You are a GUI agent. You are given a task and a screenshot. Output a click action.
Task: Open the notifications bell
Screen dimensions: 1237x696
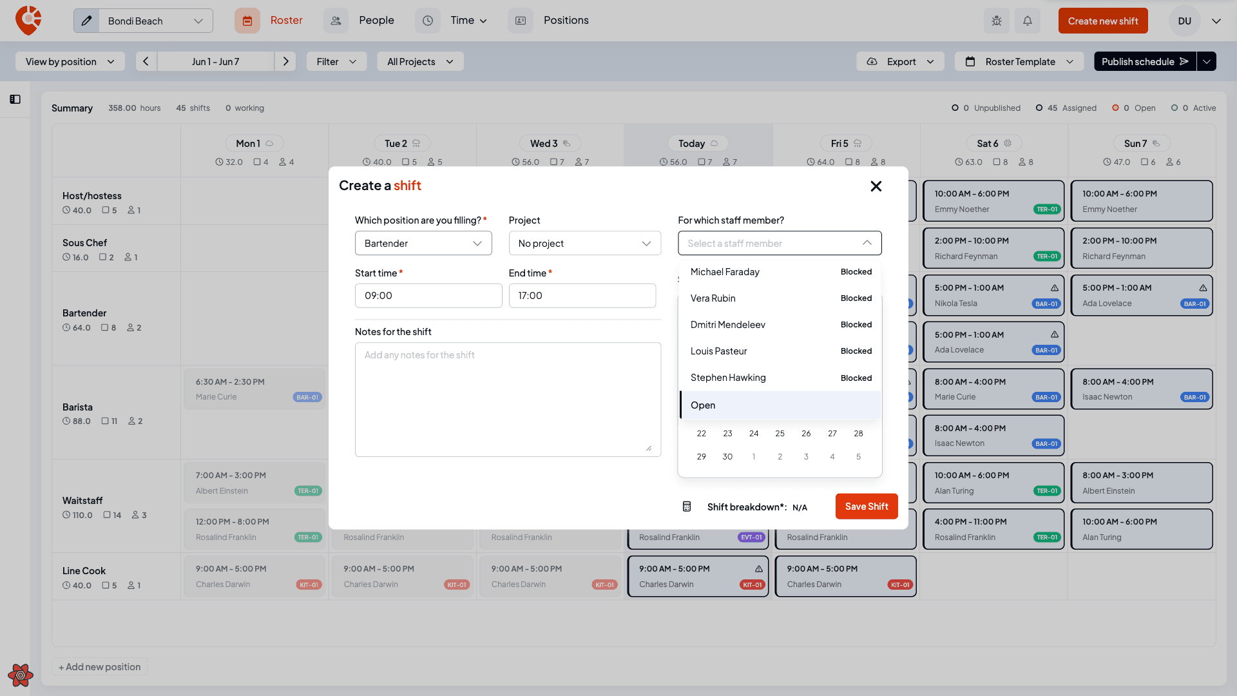[1028, 21]
